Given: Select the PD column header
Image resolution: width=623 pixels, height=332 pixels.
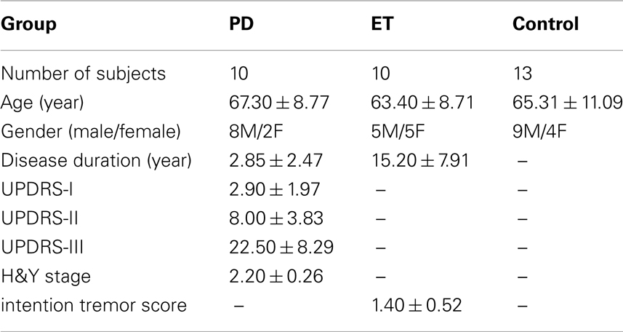Looking at the screenshot, I should pos(241,24).
